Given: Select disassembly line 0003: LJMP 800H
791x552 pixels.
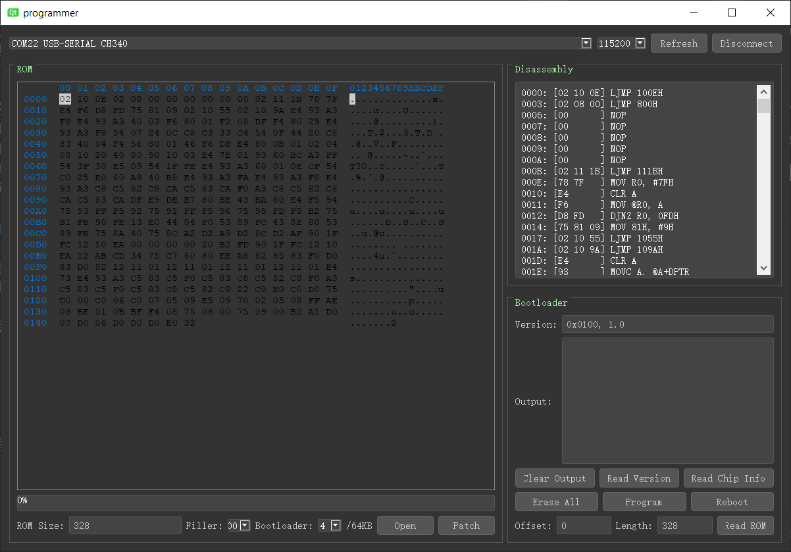Looking at the screenshot, I should (590, 104).
